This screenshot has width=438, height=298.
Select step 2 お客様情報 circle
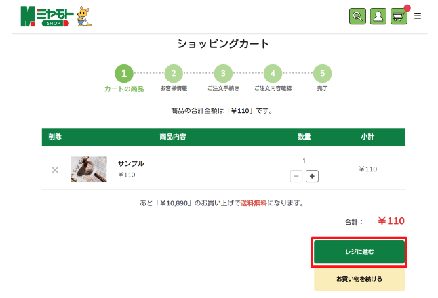(174, 73)
